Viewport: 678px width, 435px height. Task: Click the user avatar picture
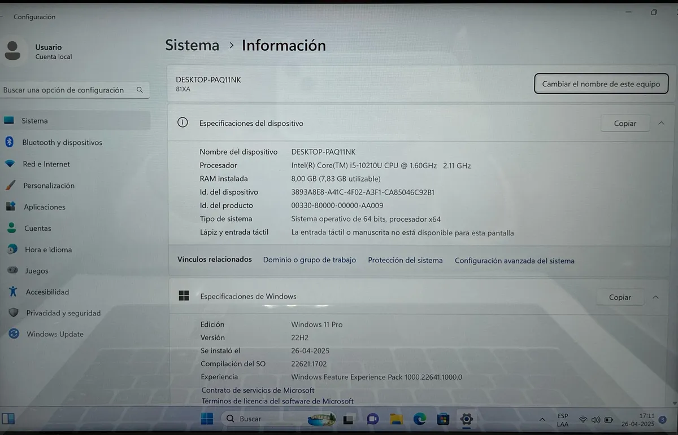(x=12, y=51)
